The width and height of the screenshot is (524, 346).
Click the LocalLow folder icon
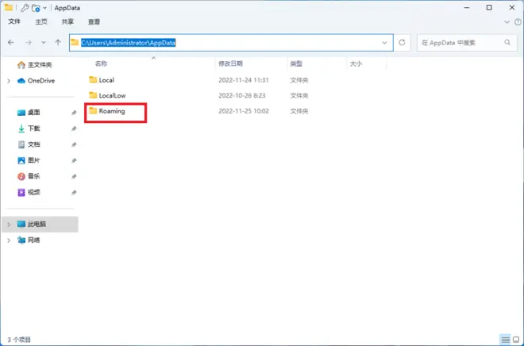pyautogui.click(x=93, y=95)
